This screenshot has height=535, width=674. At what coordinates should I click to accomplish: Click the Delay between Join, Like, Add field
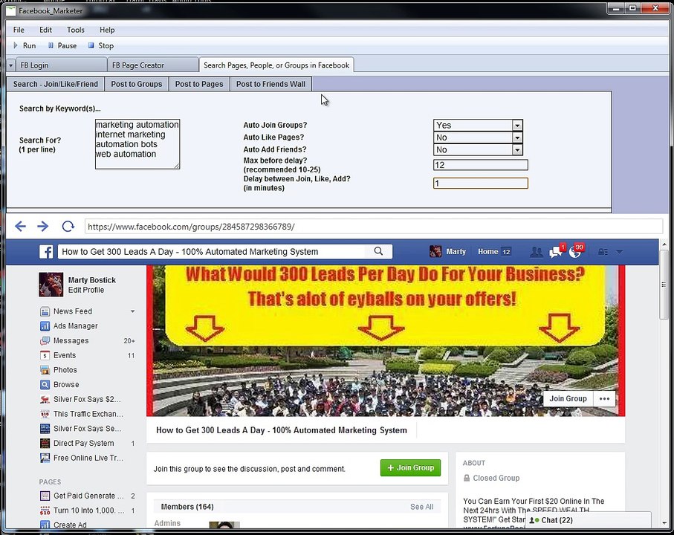click(480, 184)
